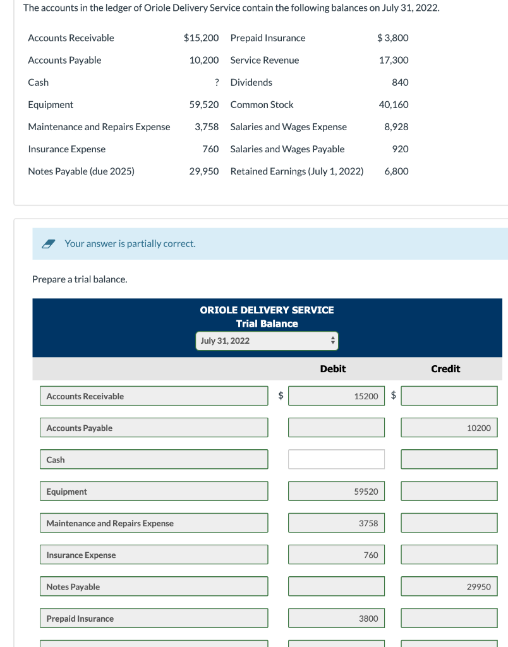
Task: Click the dollar sign next to Accounts Receivable debit
Action: click(280, 396)
